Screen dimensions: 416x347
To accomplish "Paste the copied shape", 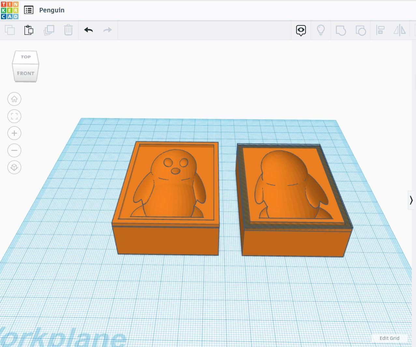I will pyautogui.click(x=28, y=30).
